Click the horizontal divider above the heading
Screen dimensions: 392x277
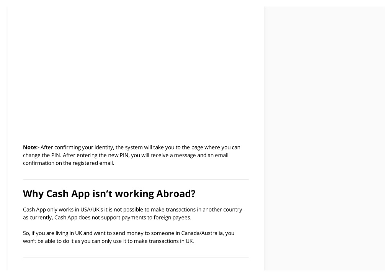pos(136,179)
